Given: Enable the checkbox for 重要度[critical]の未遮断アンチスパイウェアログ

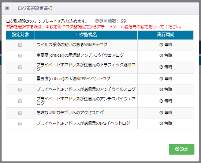Looking at the screenshot, I should coord(20,56).
